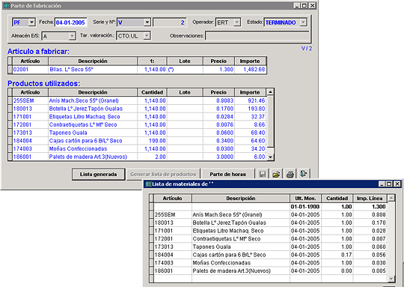
Task: Click the printer icon
Action: click(290, 174)
